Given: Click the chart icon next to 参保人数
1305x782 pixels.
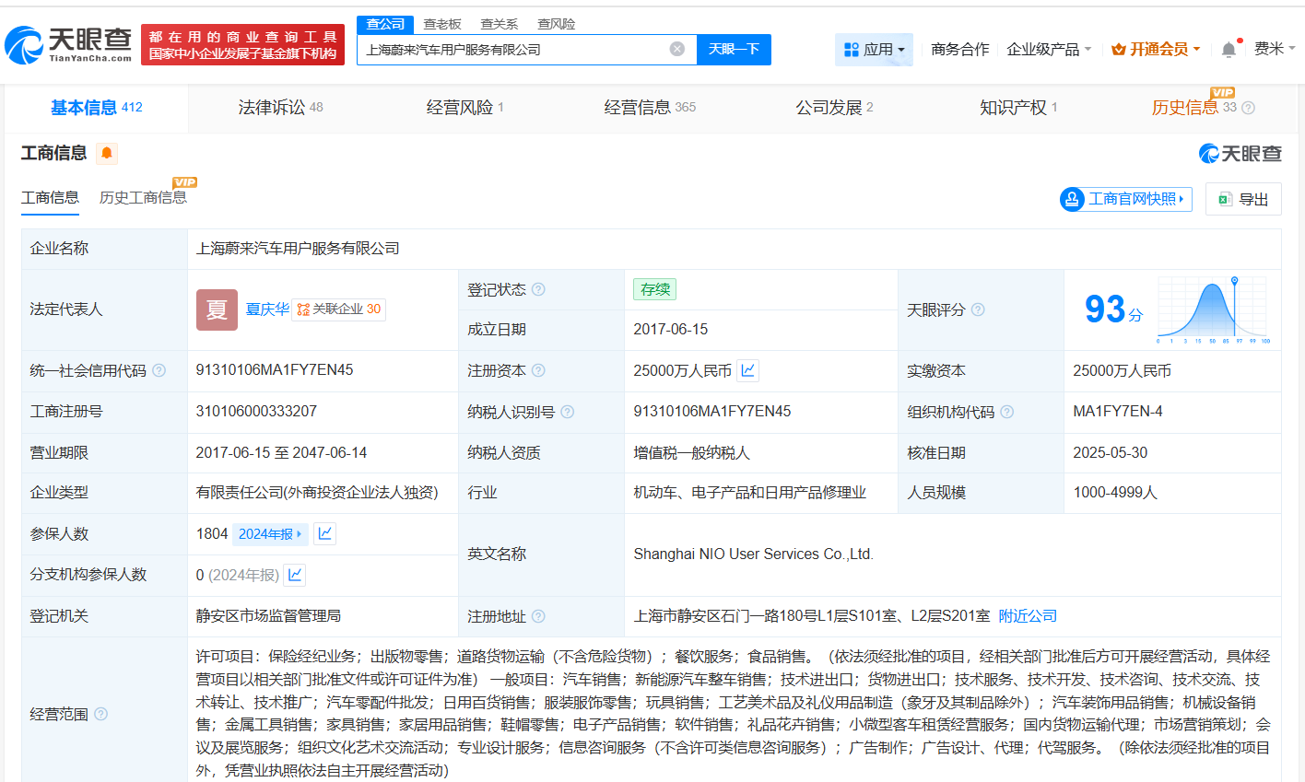Looking at the screenshot, I should [324, 533].
